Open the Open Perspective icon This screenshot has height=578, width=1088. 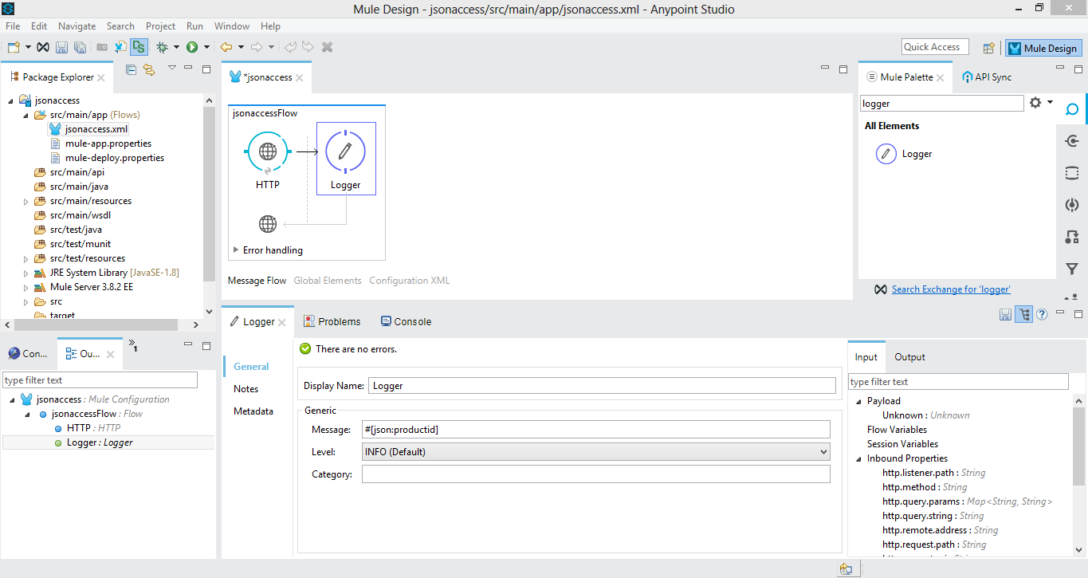988,48
